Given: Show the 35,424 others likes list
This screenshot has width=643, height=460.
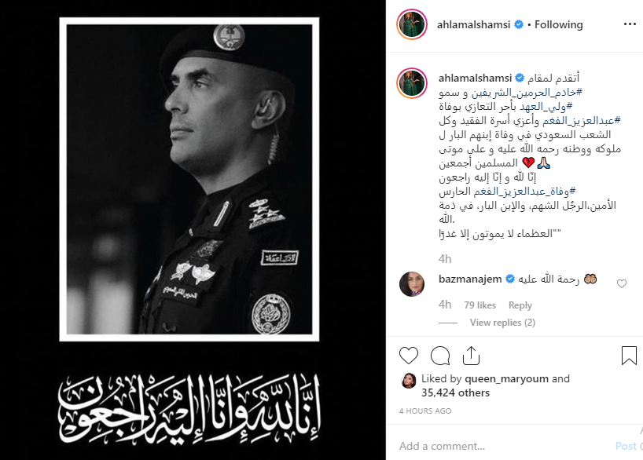Looking at the screenshot, I should tap(455, 392).
